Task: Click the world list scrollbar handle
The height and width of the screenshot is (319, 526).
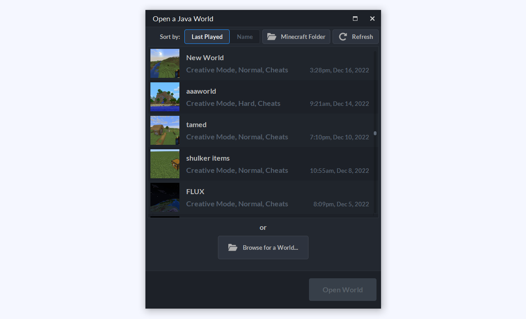Action: point(375,133)
